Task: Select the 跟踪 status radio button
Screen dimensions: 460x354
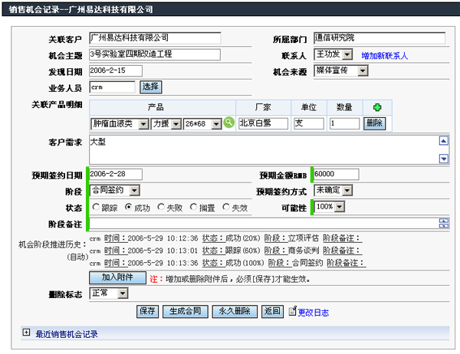Action: (96, 207)
